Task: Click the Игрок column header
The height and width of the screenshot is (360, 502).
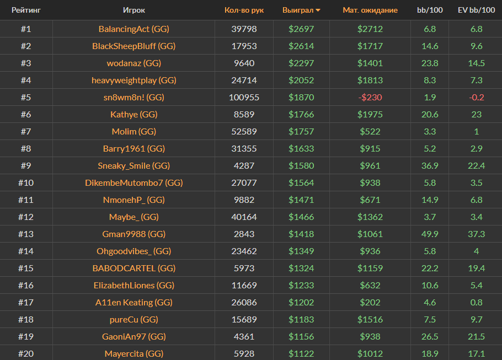Action: click(x=134, y=10)
